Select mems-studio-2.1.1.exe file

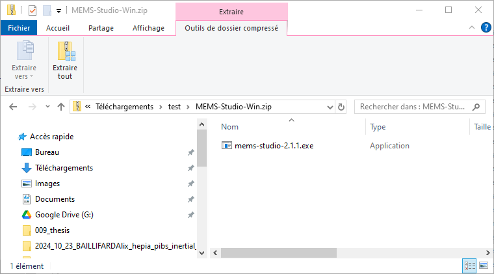274,146
